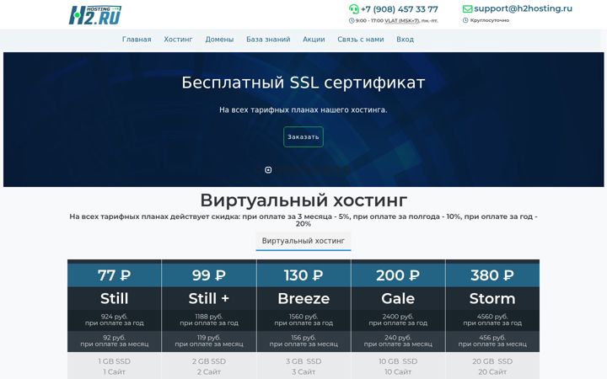Select the carousel slide indicator dot
Screen dimensions: 607x379
[x=268, y=170]
